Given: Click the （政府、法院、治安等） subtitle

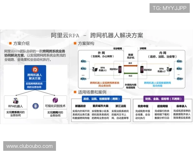Looking at the screenshot, I should pyautogui.click(x=162, y=56).
